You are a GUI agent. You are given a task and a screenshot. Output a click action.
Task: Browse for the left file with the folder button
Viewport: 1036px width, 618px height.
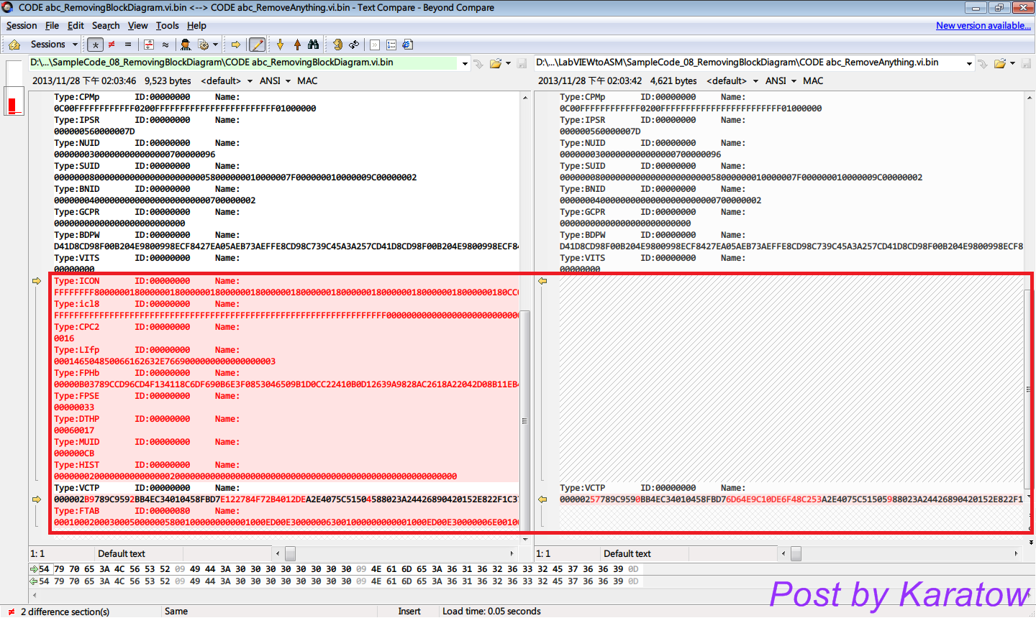click(496, 63)
